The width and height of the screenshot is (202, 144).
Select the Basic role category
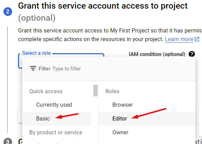point(57,118)
